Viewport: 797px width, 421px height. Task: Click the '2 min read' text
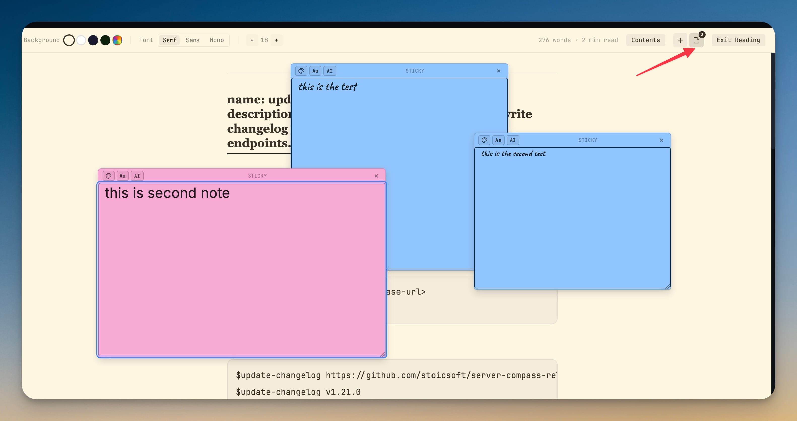600,40
